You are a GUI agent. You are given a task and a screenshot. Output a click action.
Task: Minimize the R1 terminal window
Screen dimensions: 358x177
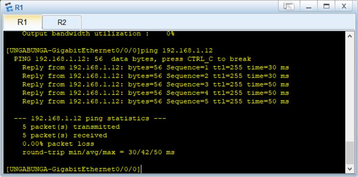click(x=309, y=6)
